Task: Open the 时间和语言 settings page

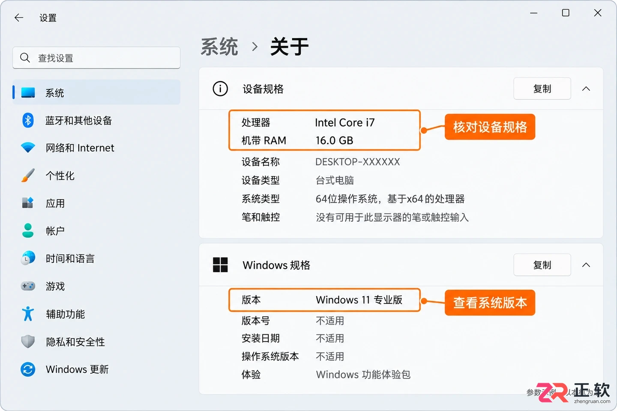Action: coord(96,258)
